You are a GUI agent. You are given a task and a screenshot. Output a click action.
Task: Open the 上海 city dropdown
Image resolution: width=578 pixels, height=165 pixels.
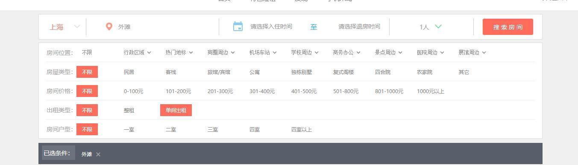point(65,27)
